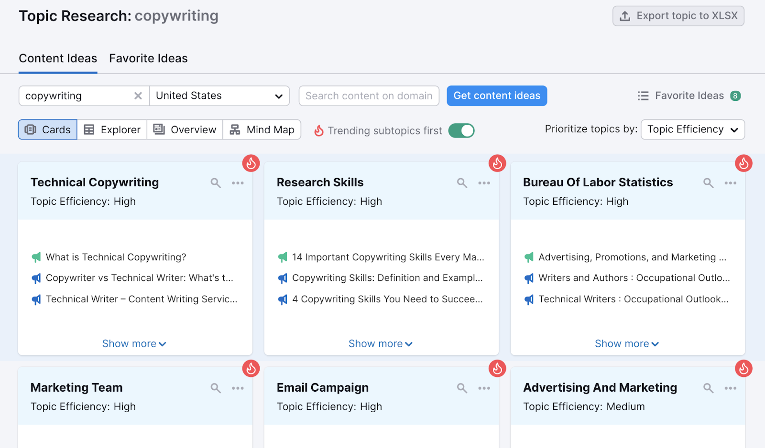765x448 pixels.
Task: Open the United States country dropdown
Action: coord(219,96)
